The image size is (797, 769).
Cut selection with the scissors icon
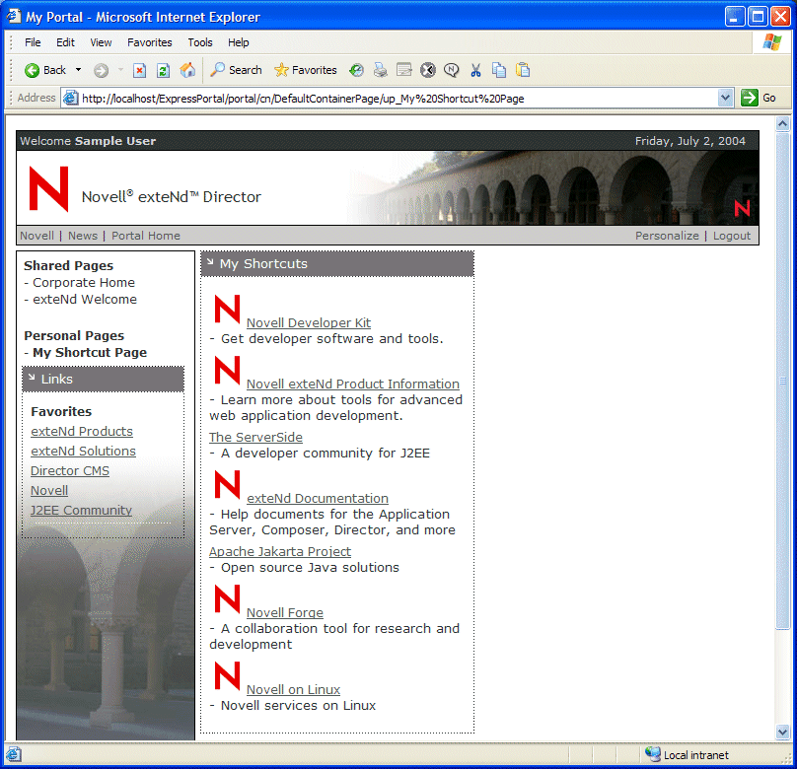pyautogui.click(x=475, y=70)
